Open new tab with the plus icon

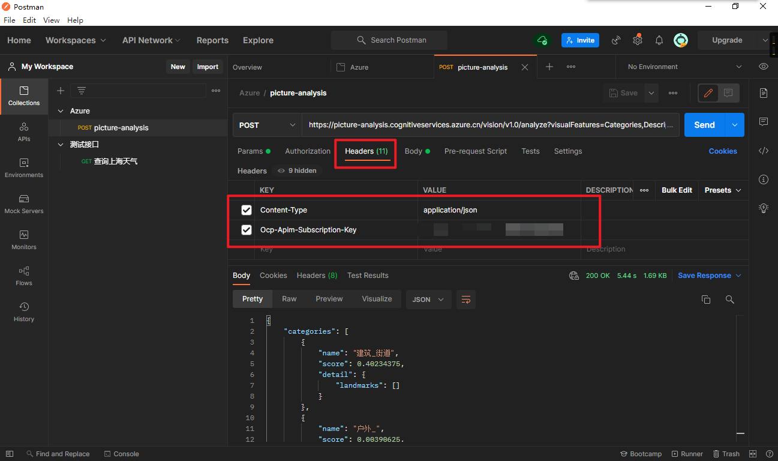[549, 67]
